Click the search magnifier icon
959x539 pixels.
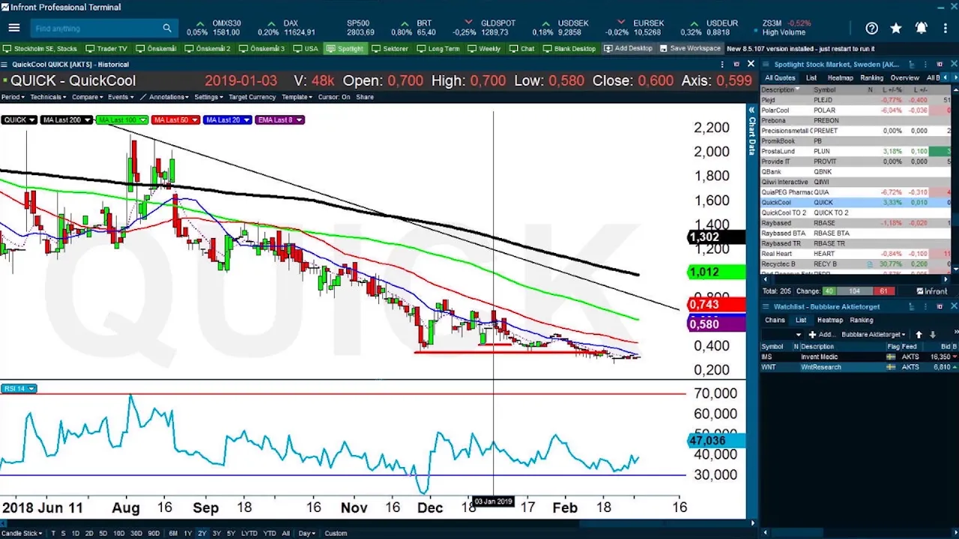point(167,28)
